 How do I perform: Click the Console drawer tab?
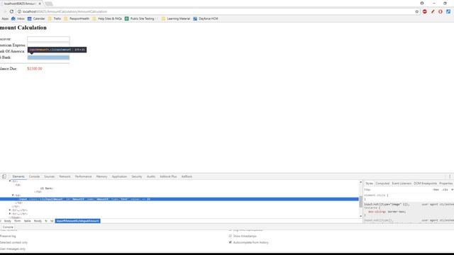coord(8,227)
